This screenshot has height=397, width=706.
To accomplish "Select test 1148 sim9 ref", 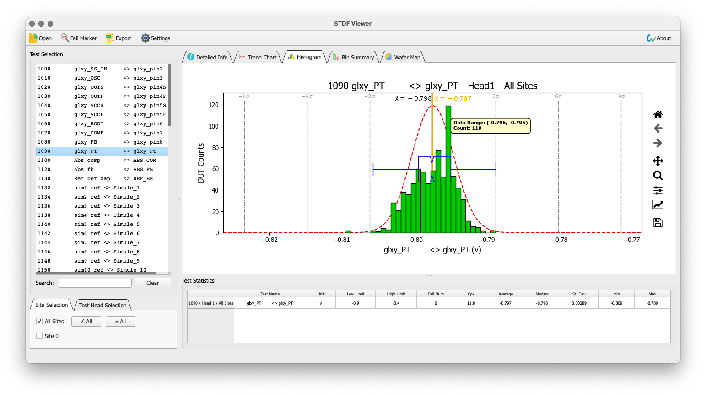I will pyautogui.click(x=102, y=261).
